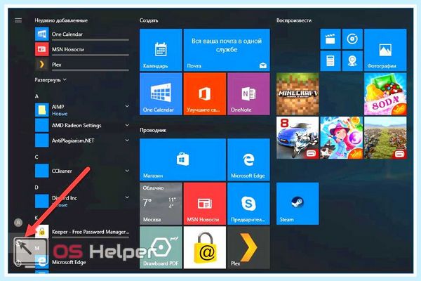Jump to letter A section header
421x281 pixels.
[36, 96]
